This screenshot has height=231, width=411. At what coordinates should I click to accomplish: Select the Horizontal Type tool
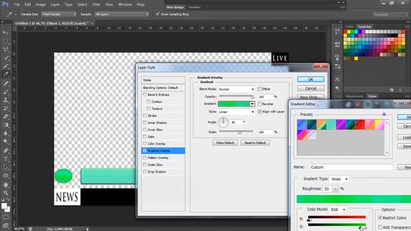coord(6,159)
